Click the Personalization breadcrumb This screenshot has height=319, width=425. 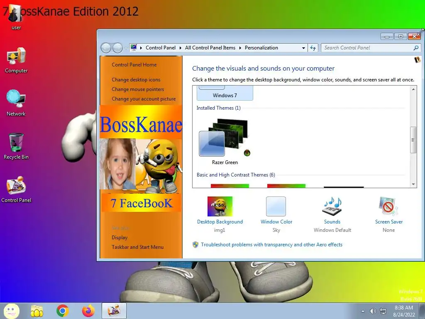click(x=261, y=48)
